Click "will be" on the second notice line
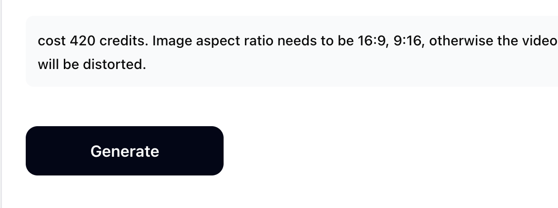Viewport: 558px width, 208px height. point(58,65)
